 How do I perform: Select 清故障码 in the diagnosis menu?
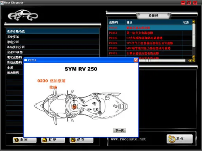point(15,73)
